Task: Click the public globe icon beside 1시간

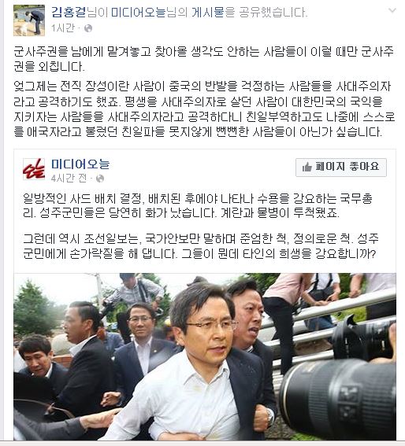Action: click(88, 28)
